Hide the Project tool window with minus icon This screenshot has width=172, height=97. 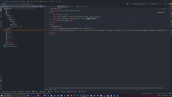coord(43,6)
